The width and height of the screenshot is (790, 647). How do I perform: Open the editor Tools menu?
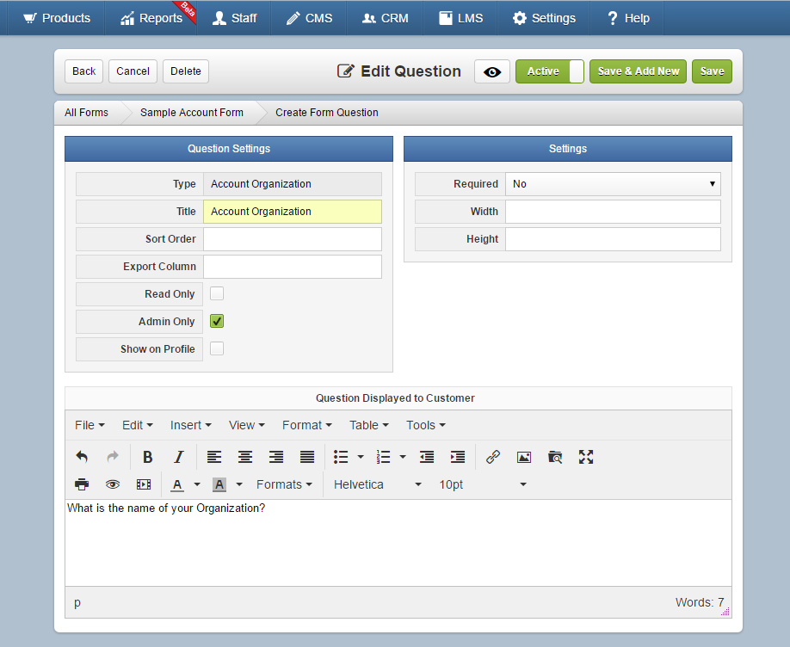point(426,425)
